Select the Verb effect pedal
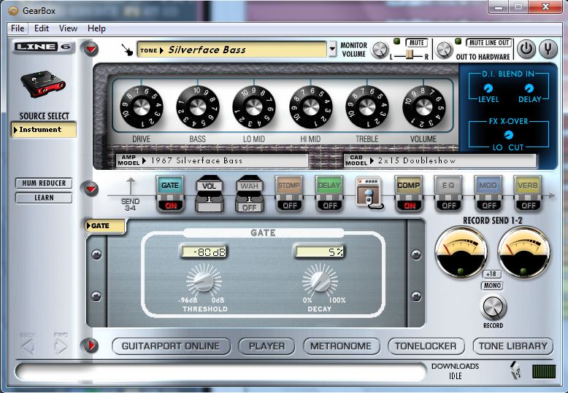This screenshot has height=393, width=568. click(x=527, y=185)
